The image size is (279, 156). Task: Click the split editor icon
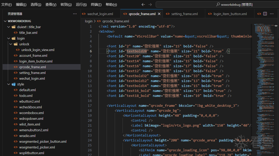pyautogui.click(x=265, y=14)
